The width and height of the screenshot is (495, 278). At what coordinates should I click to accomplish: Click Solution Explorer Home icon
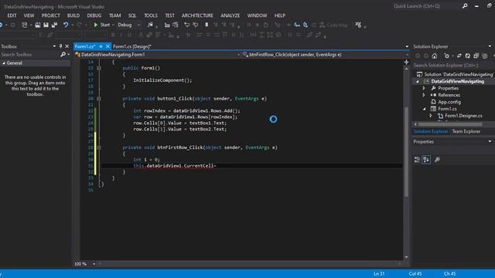(x=435, y=56)
